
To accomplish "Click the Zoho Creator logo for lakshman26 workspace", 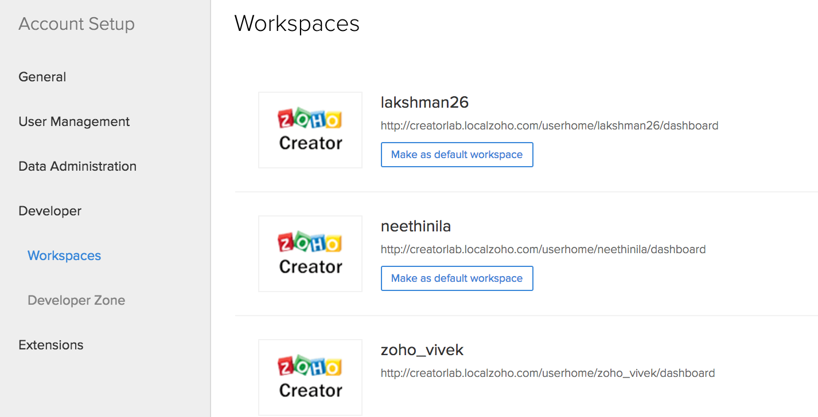I will pyautogui.click(x=310, y=129).
